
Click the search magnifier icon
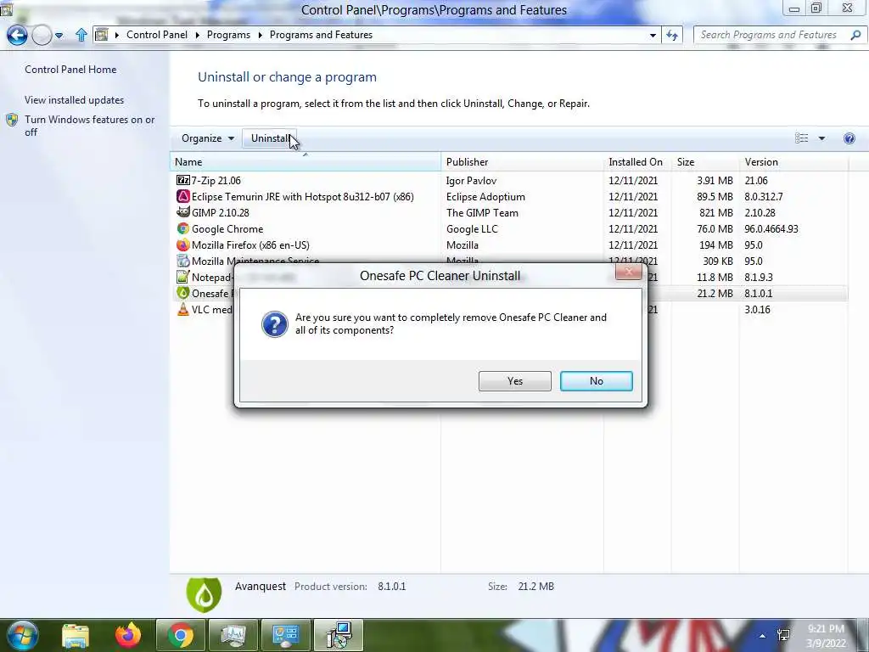(855, 35)
